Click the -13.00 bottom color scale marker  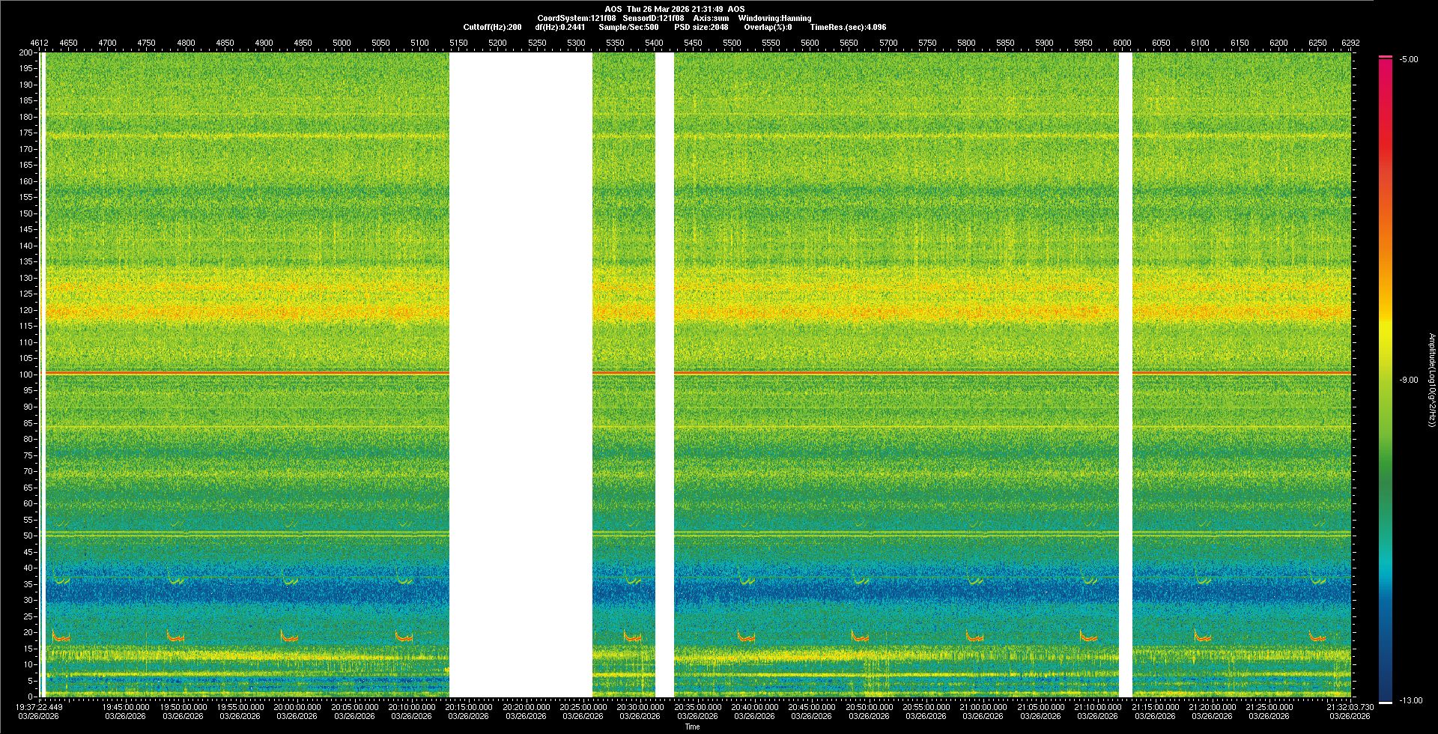(x=1409, y=700)
